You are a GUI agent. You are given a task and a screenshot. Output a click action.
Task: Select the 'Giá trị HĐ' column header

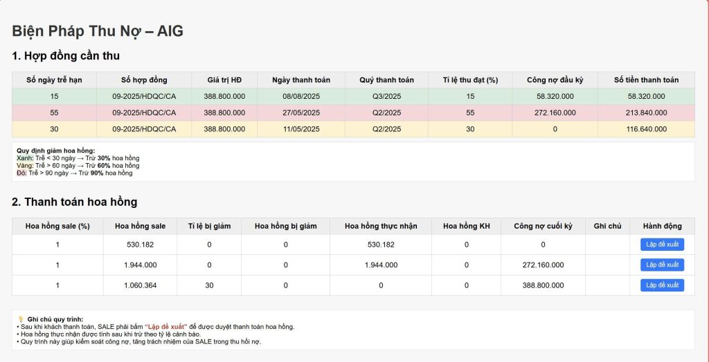pos(224,80)
